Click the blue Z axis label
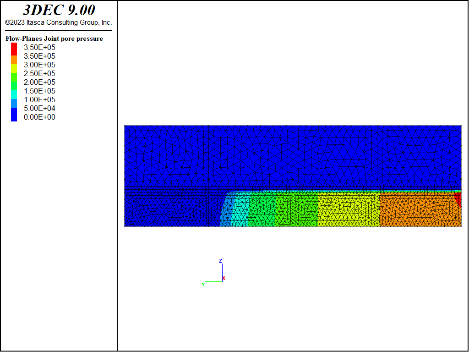 click(220, 261)
